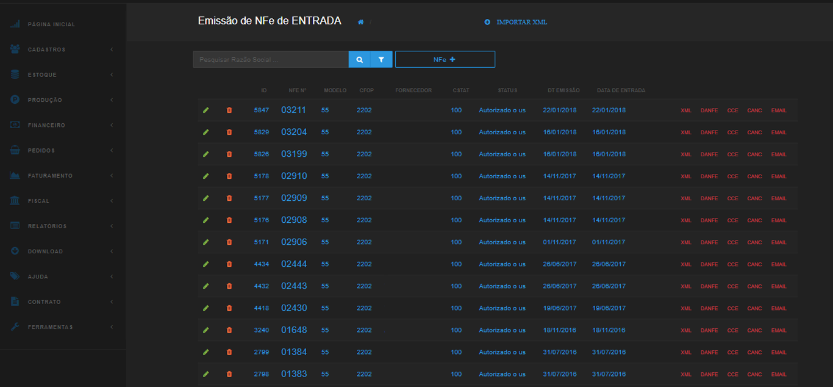This screenshot has height=387, width=833.
Task: Click the Faturamento chart icon
Action: [x=15, y=176]
